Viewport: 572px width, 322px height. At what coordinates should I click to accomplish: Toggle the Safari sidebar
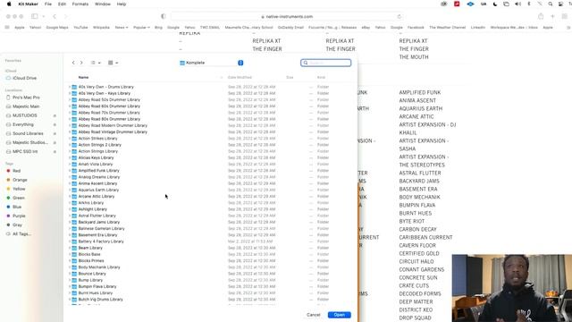(x=35, y=16)
